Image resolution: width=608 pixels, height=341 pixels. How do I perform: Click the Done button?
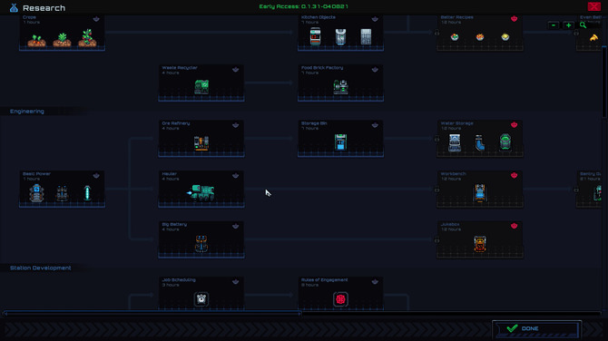point(536,328)
